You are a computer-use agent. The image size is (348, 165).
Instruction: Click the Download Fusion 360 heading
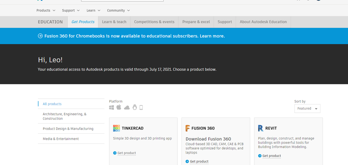coord(208,139)
